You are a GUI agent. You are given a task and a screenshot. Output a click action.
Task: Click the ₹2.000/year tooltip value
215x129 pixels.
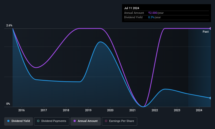[156, 13]
